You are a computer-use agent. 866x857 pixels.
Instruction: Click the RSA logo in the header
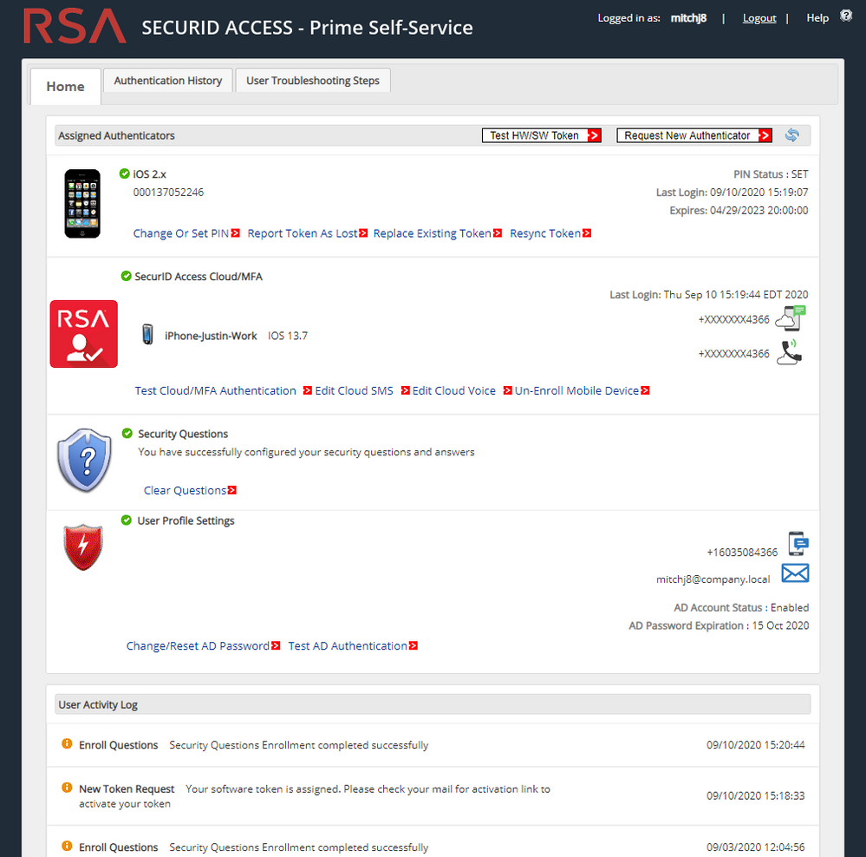pyautogui.click(x=74, y=26)
